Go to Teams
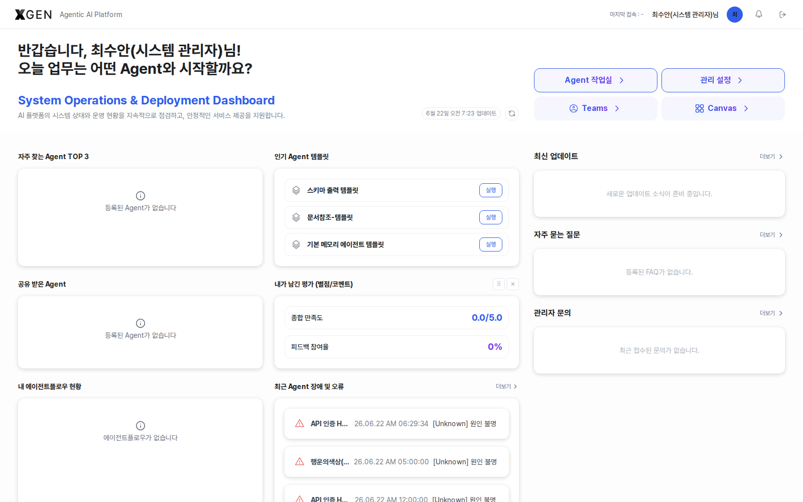The width and height of the screenshot is (803, 502). coord(596,108)
